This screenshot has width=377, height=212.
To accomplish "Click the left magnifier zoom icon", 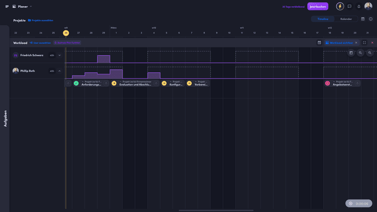I will [360, 53].
